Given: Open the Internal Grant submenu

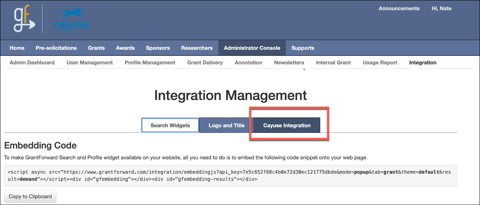Looking at the screenshot, I should 333,63.
